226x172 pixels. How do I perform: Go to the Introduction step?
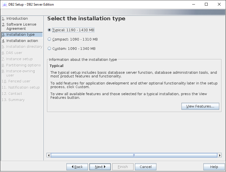[17, 19]
